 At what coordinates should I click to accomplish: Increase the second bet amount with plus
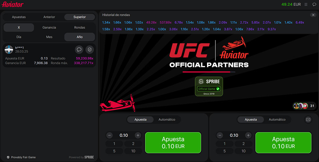pyautogui.click(x=248, y=135)
